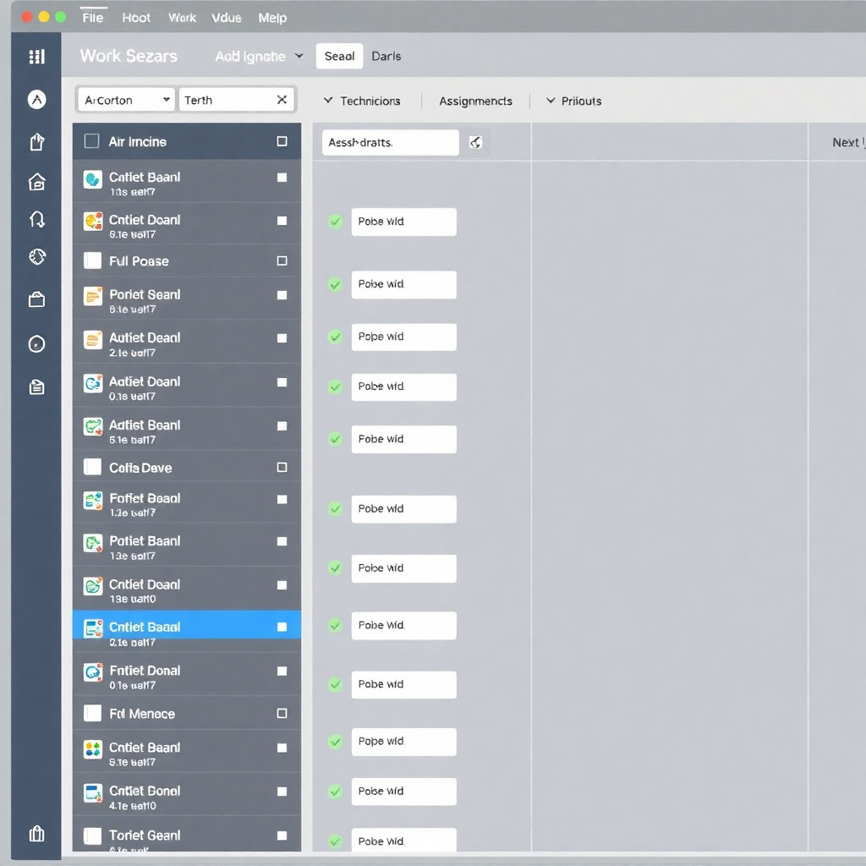Switch to the Daris tab
866x866 pixels.
tap(386, 57)
